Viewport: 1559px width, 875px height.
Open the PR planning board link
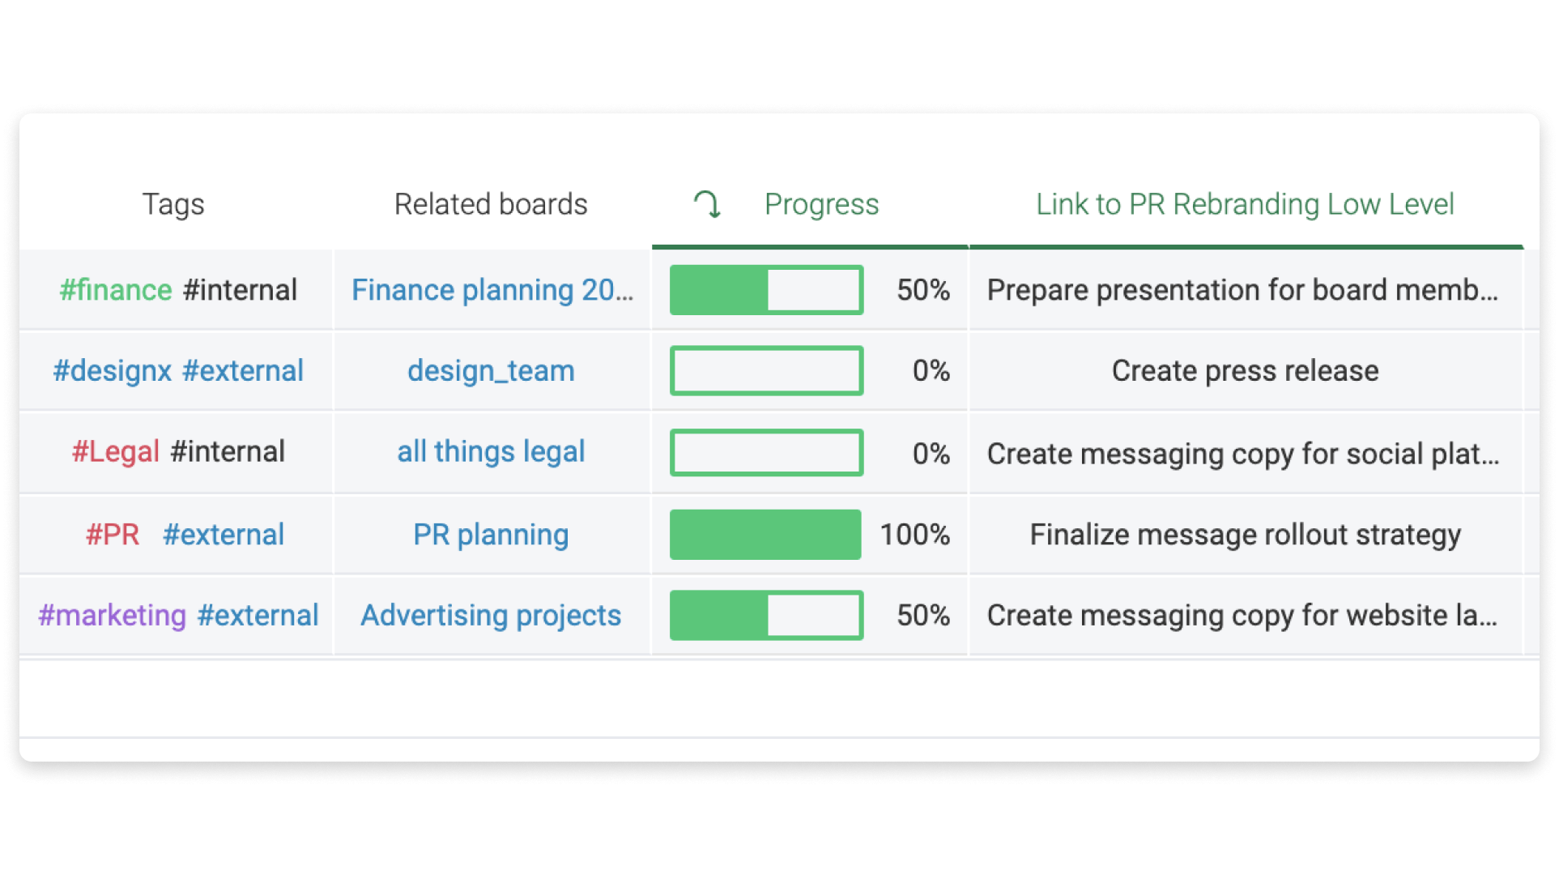pos(491,535)
